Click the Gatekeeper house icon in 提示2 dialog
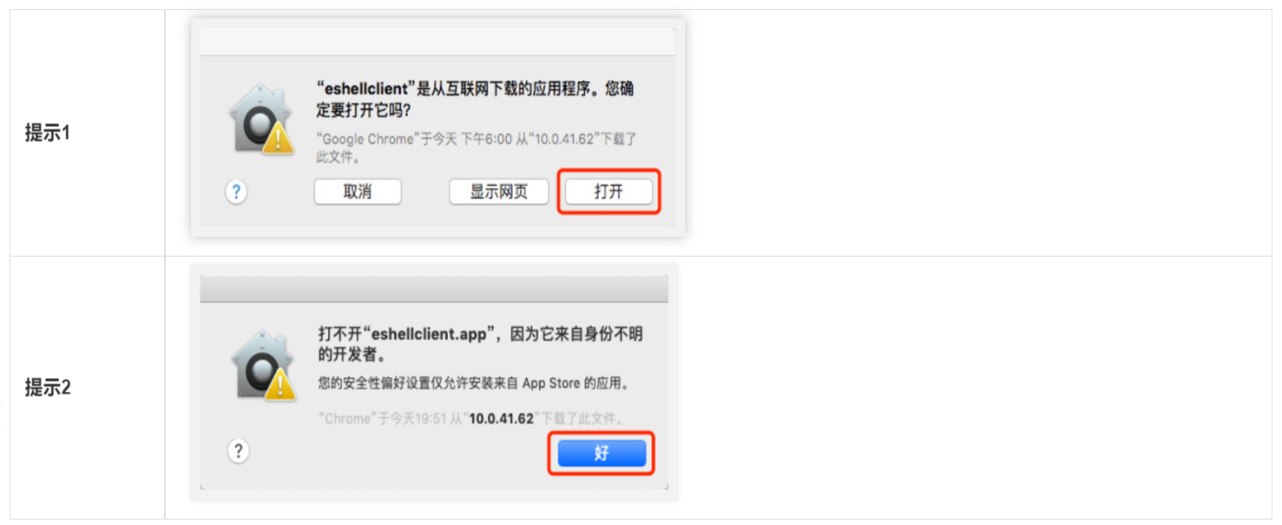Image resolution: width=1282 pixels, height=525 pixels. [x=260, y=367]
